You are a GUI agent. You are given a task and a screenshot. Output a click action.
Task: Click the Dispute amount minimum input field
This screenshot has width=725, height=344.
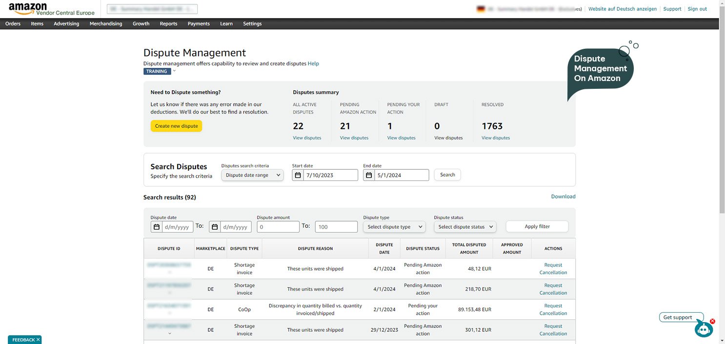(x=278, y=227)
